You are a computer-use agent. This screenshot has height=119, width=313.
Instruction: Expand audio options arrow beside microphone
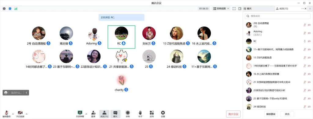[x=13, y=114]
